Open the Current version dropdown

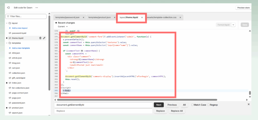(63, 26)
